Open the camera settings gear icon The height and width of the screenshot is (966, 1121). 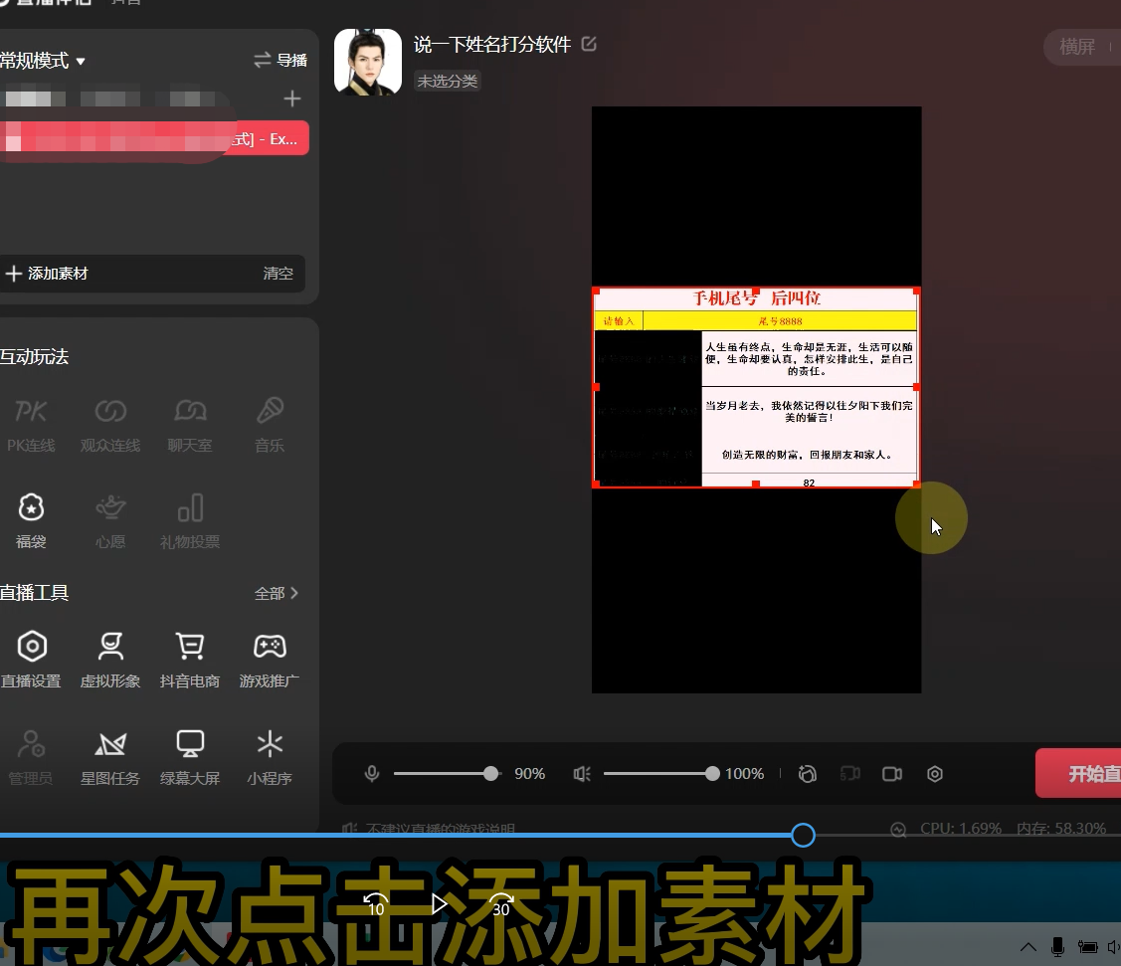(x=934, y=773)
